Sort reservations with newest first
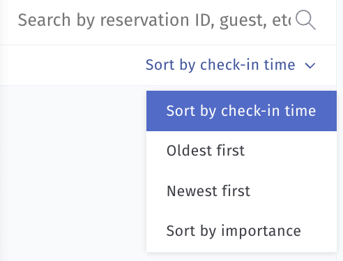 tap(241, 191)
